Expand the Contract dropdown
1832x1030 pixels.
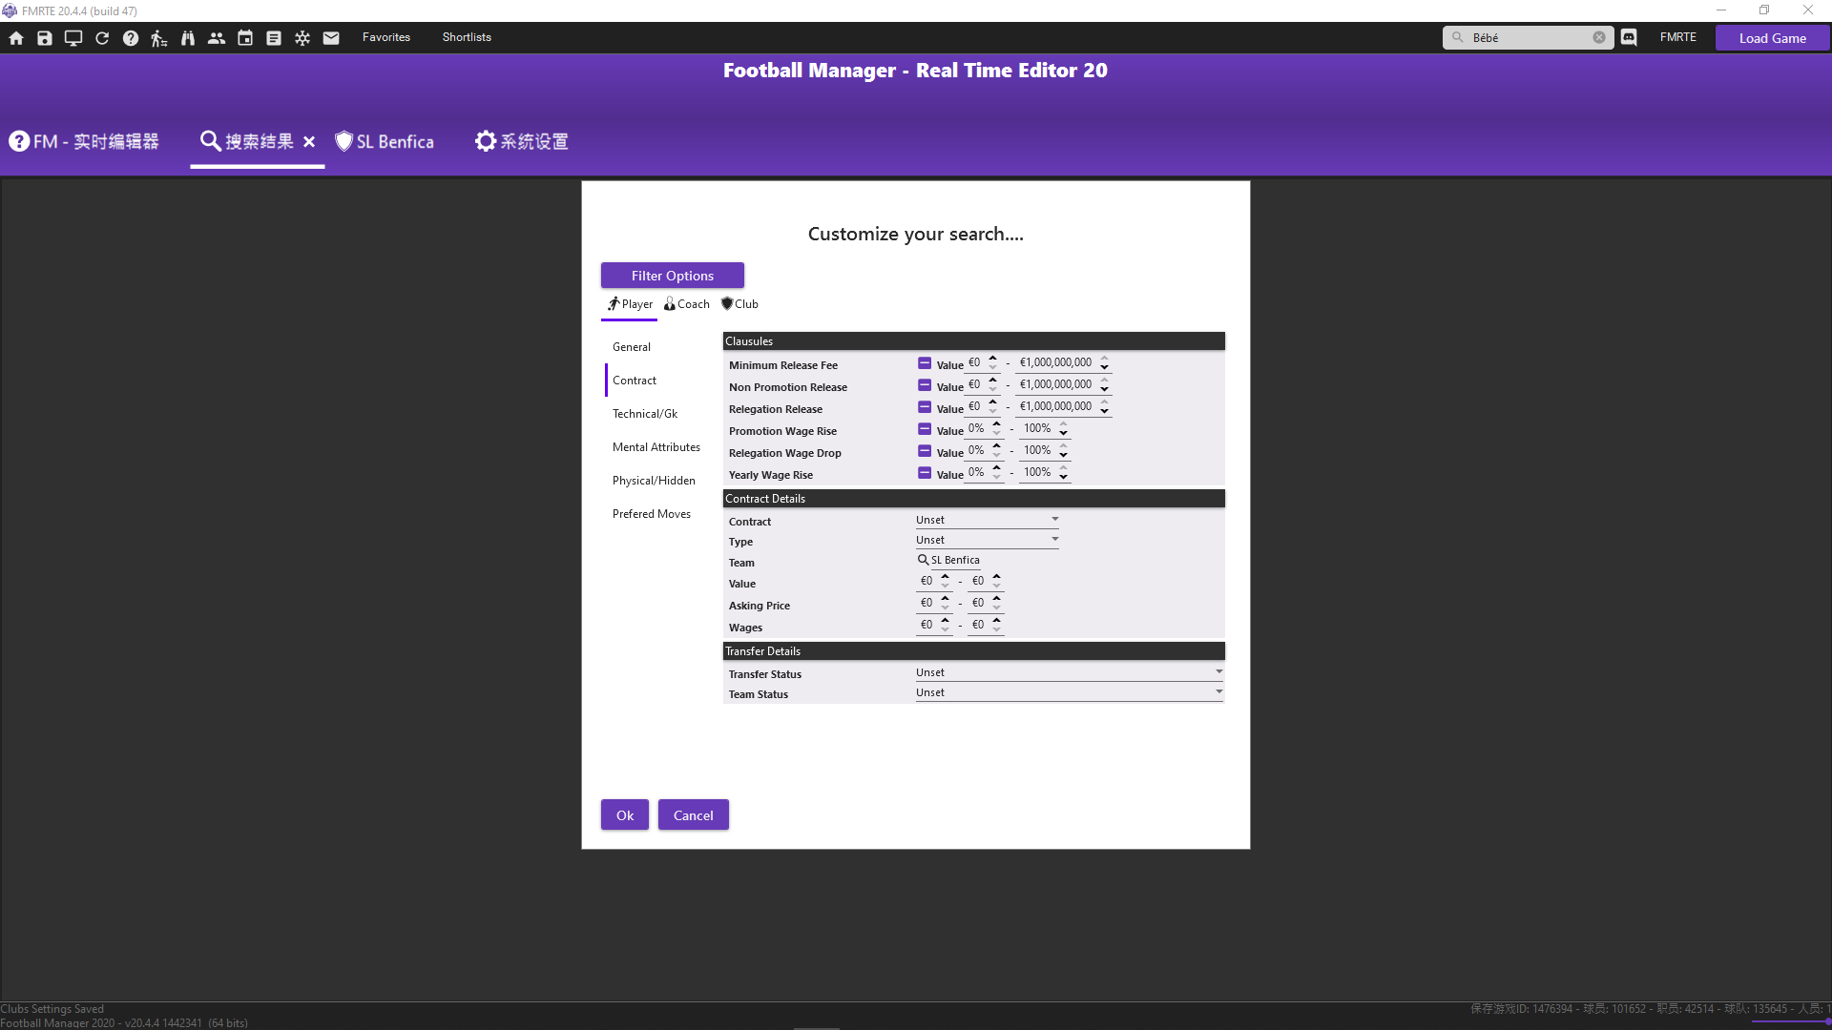[988, 520]
